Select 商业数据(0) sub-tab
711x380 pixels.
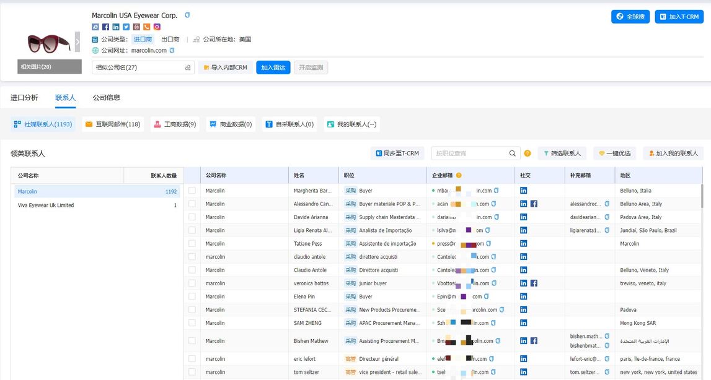(x=231, y=124)
